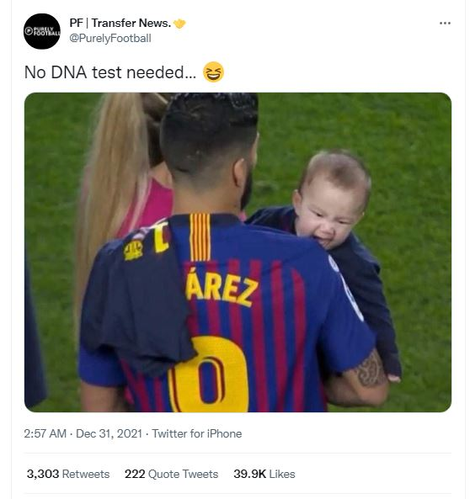470x499 pixels.
Task: Click the yellow badge beside account name
Action: tap(179, 24)
